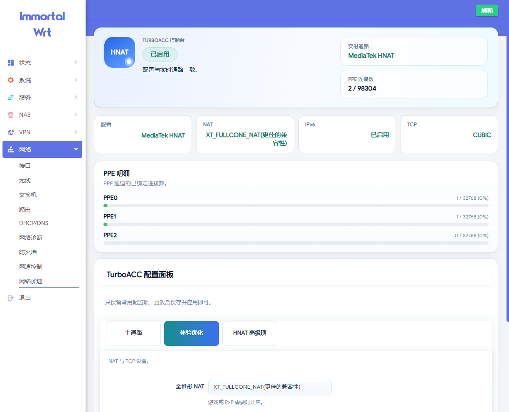Viewport: 509px width, 412px height.
Task: Click the 已启用 status badge
Action: coord(160,54)
